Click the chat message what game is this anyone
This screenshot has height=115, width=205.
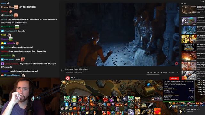pyautogui.click(x=22, y=47)
